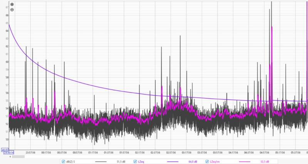
Task: Click the 52 dB y-axis label
Action: [7, 124]
